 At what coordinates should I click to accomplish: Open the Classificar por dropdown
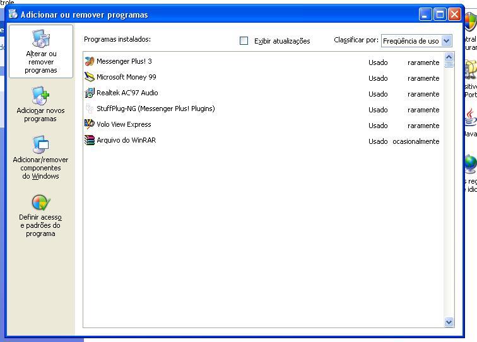point(416,41)
